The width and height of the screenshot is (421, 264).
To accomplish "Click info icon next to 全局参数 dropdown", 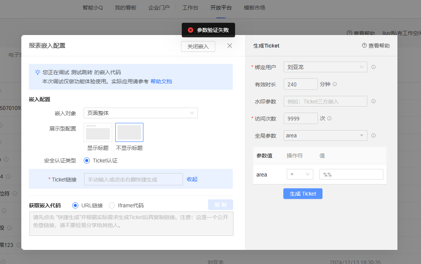I will (373, 135).
